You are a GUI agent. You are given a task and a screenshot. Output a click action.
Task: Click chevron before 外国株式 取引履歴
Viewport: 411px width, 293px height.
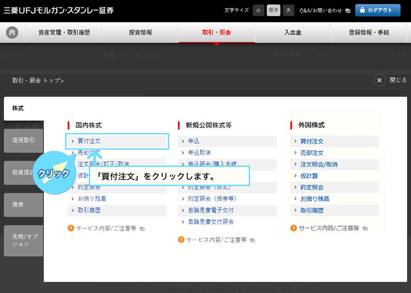coord(295,210)
